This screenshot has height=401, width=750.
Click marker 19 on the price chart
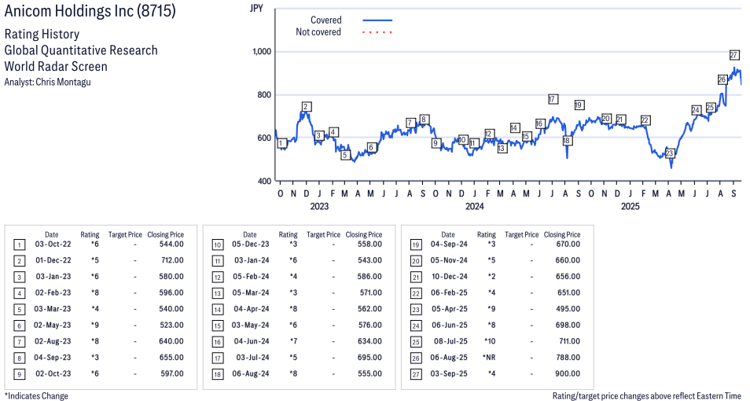pos(579,105)
